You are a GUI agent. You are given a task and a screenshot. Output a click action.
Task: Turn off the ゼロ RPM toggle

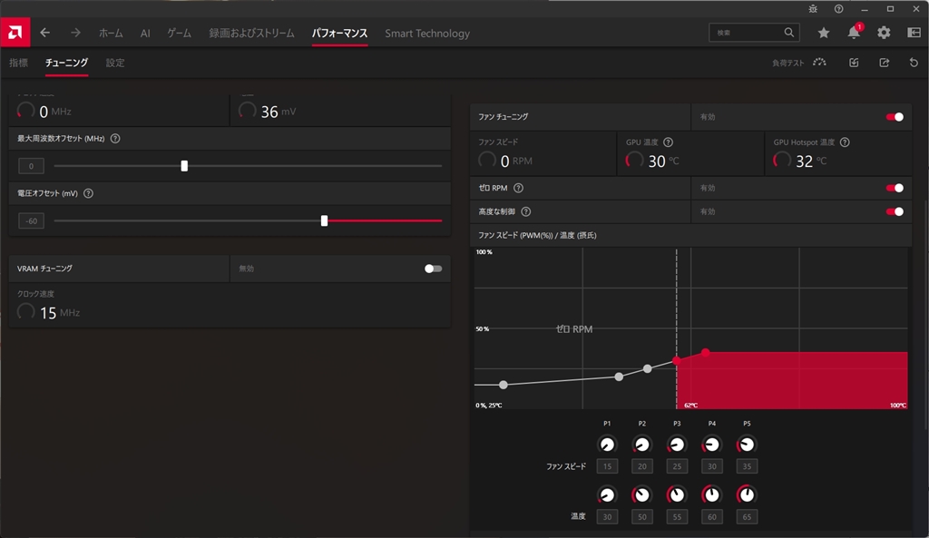pyautogui.click(x=895, y=188)
